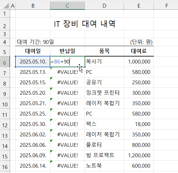Click the '잉크젯 프린터' cell
178x173 pixels.
click(x=104, y=93)
